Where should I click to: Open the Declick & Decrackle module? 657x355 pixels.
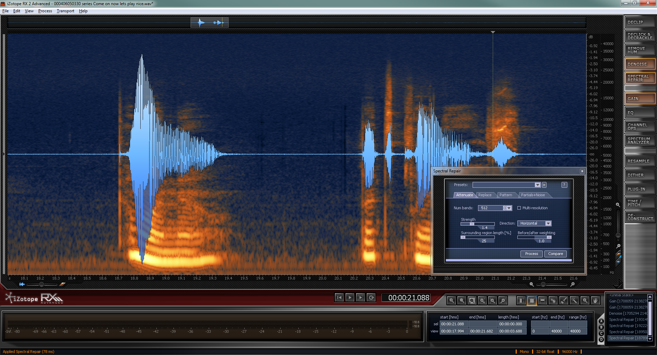click(x=640, y=36)
